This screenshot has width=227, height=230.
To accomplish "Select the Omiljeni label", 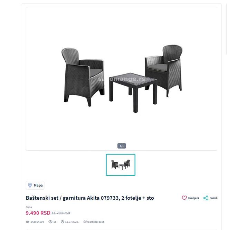I will [x=193, y=198].
